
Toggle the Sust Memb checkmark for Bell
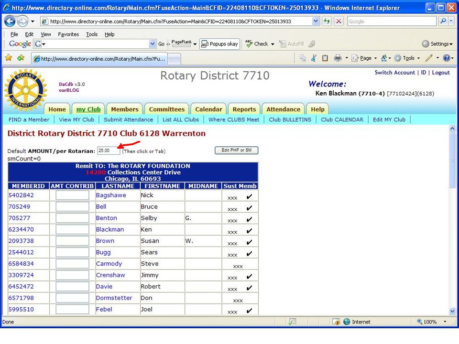click(x=249, y=208)
